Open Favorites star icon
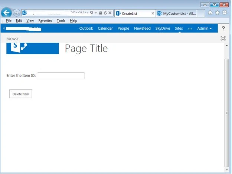This screenshot has height=174, width=232. (x=218, y=13)
